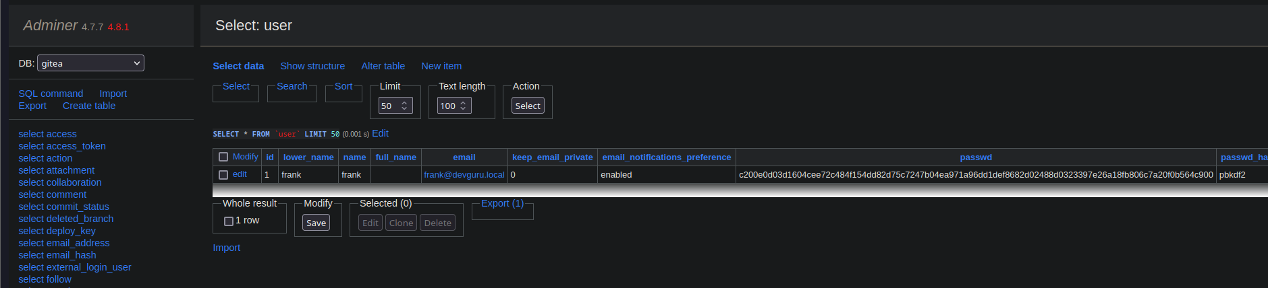Viewport: 1268px width, 288px height.
Task: Click the Save button under Modify
Action: 316,223
